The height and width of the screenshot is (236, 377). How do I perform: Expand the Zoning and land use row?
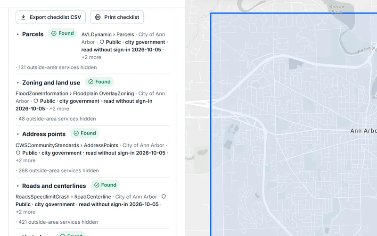pyautogui.click(x=18, y=83)
